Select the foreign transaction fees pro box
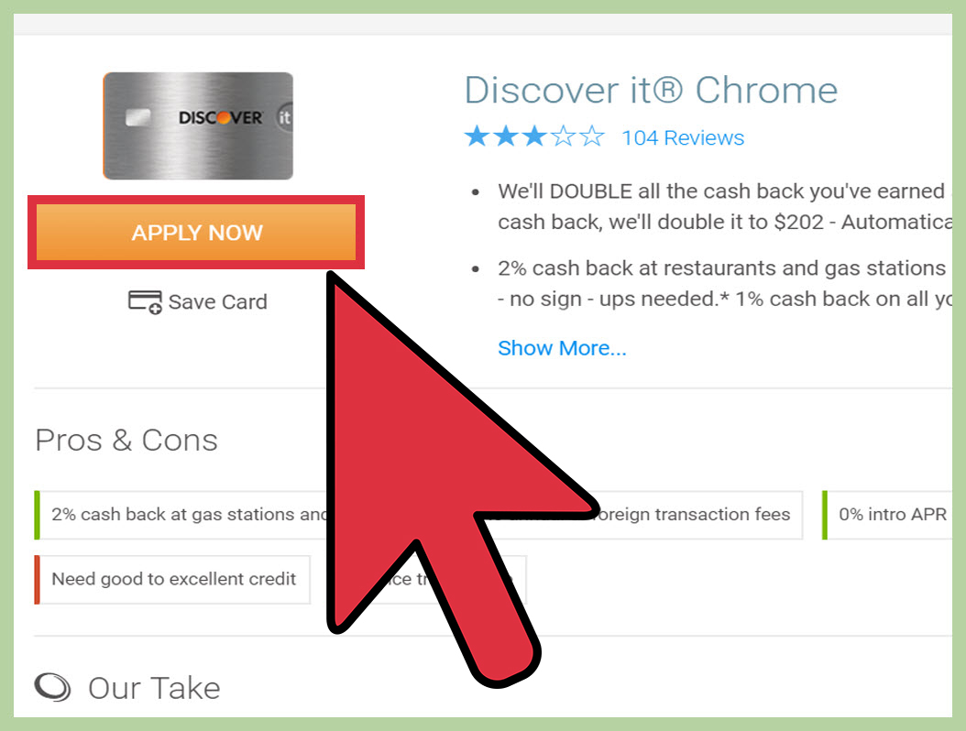Image resolution: width=966 pixels, height=731 pixels. pos(697,515)
